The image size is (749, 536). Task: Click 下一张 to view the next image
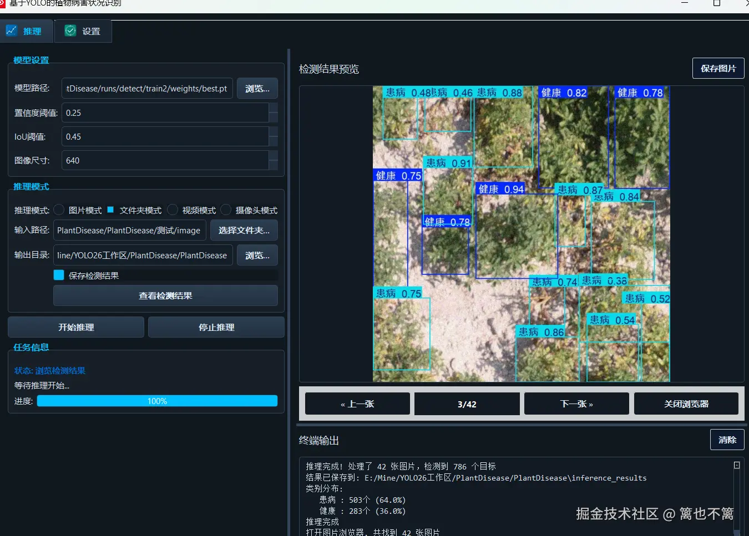[576, 404]
